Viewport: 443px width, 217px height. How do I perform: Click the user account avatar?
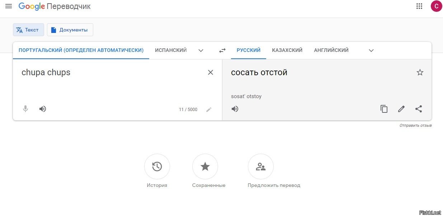[436, 6]
